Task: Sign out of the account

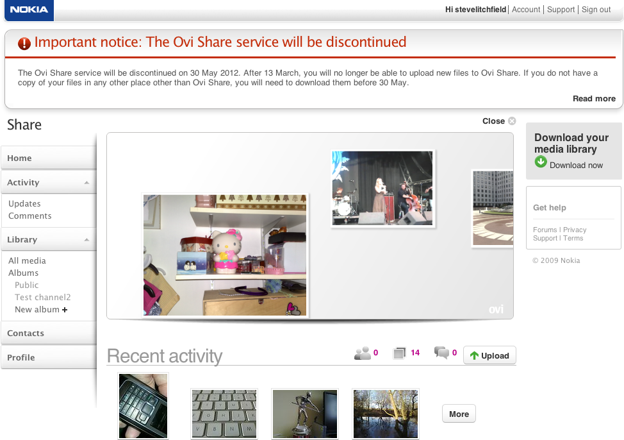Action: point(596,10)
